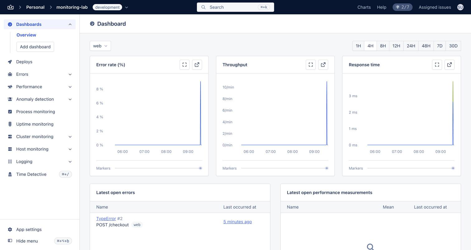Click the Error rate chart deploy marker
471x250 pixels.
click(x=201, y=168)
